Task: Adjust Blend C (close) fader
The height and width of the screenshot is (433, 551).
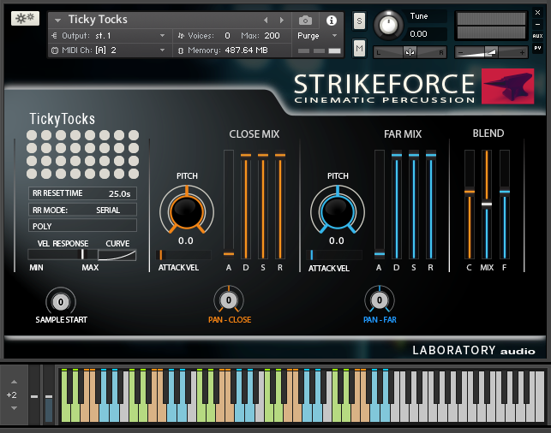Action: [470, 192]
